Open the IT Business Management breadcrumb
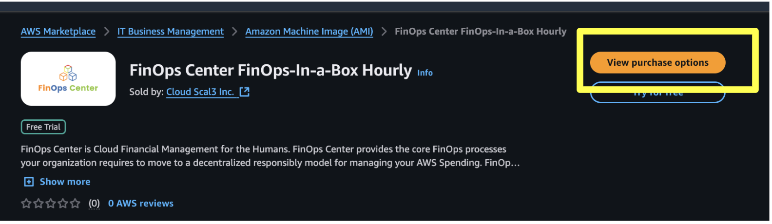Viewport: 772px width, 224px height. [171, 32]
